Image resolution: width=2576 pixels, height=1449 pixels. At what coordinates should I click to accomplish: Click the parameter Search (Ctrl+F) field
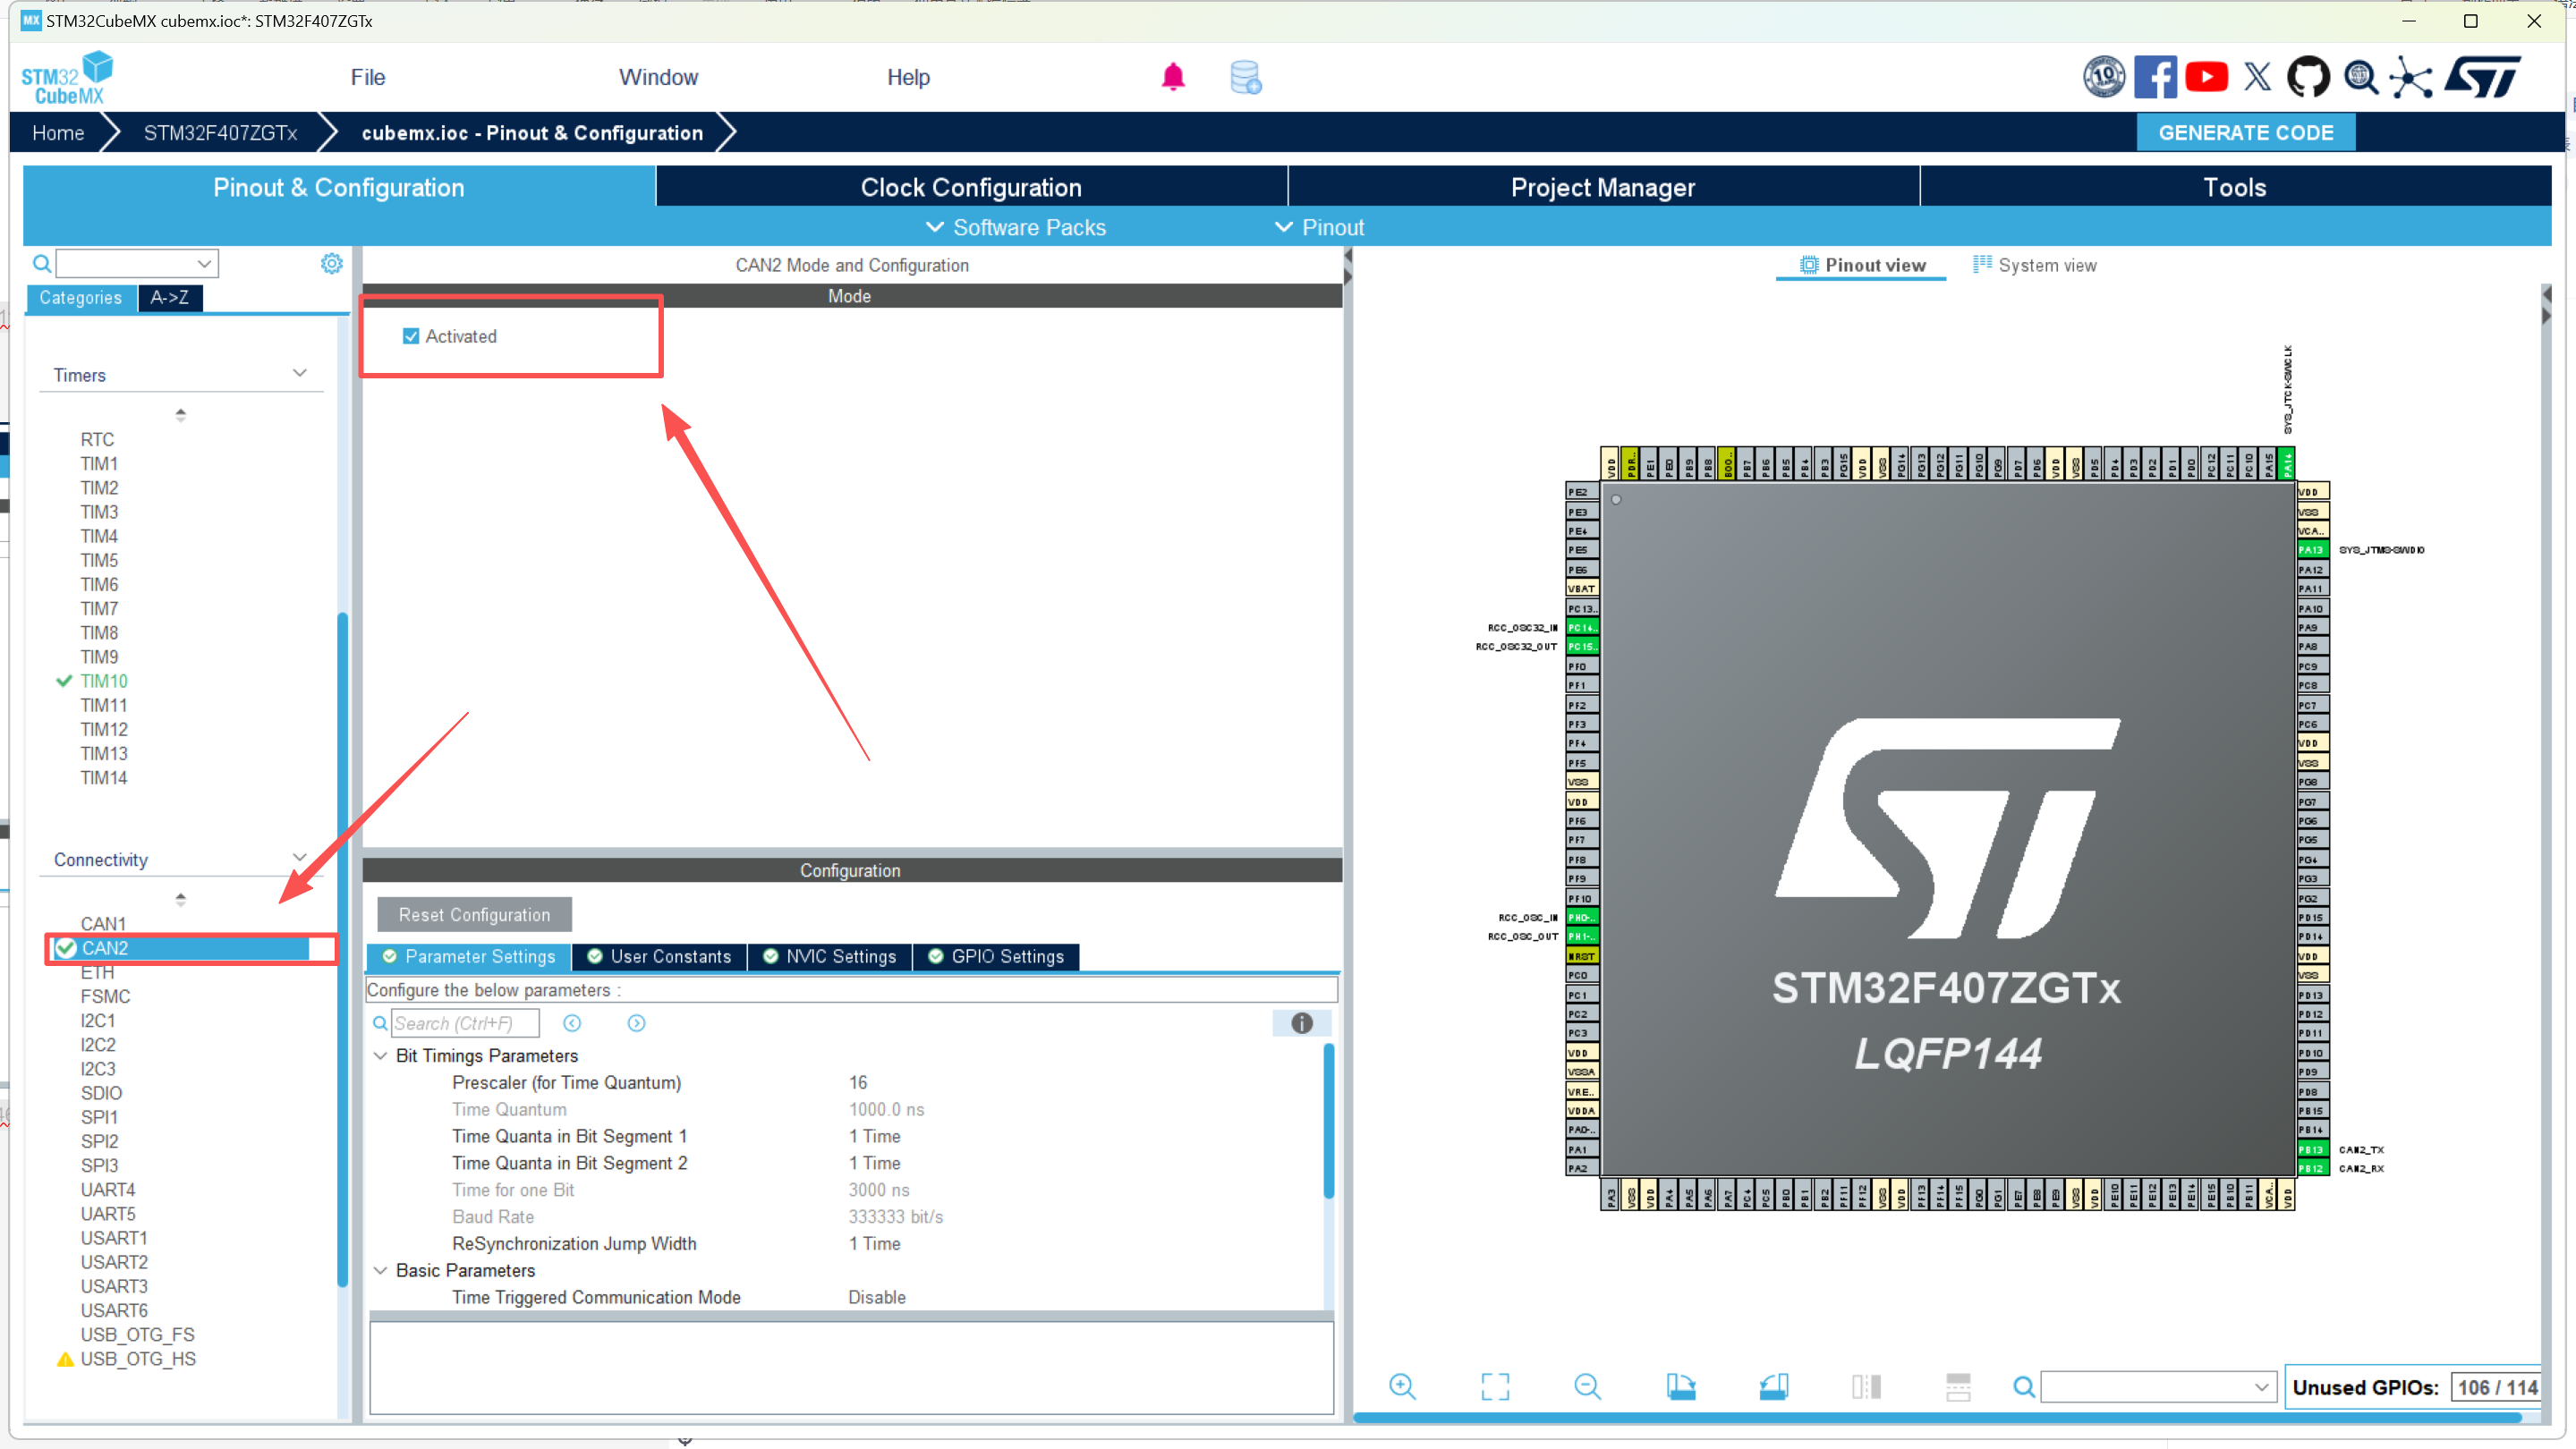tap(465, 1023)
